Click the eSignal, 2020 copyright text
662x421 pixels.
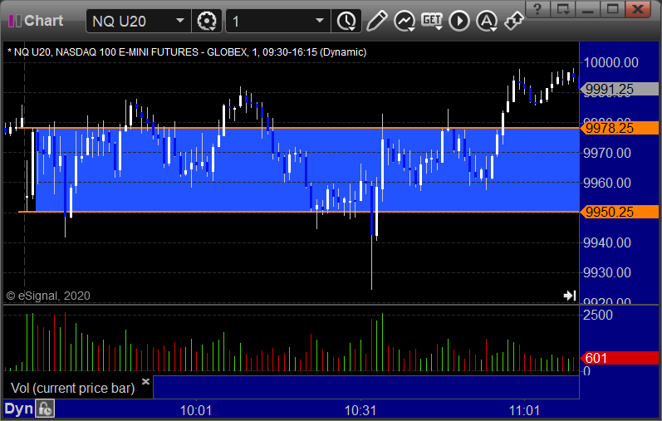coord(48,296)
